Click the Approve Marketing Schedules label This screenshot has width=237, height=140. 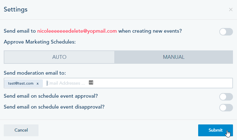(39, 42)
